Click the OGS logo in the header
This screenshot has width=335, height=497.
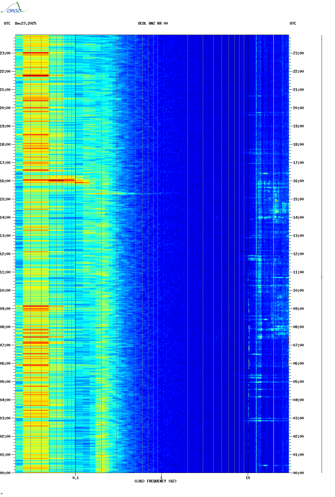tap(14, 8)
